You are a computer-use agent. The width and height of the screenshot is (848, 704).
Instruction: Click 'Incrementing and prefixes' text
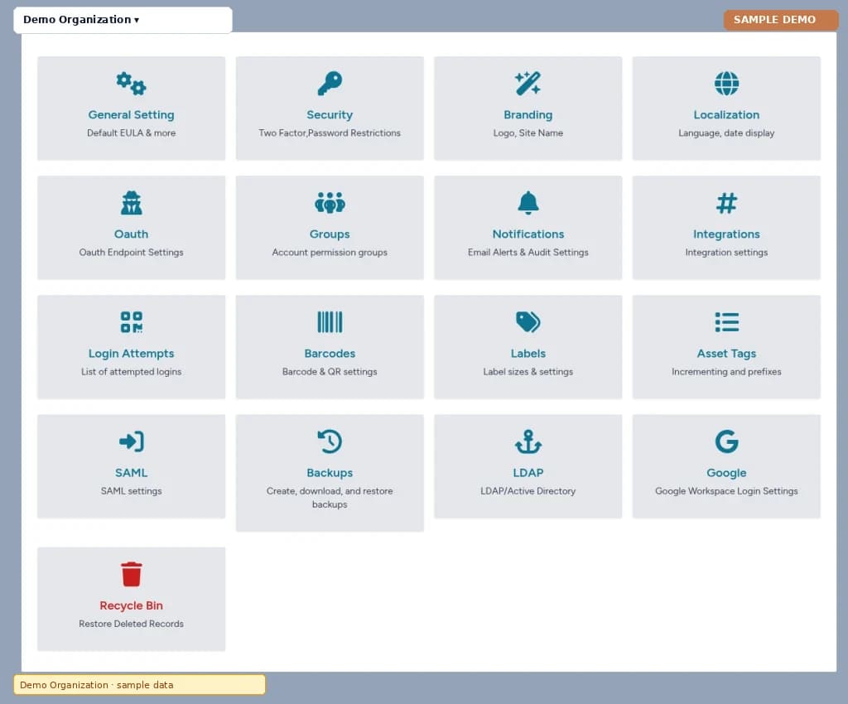tap(726, 372)
